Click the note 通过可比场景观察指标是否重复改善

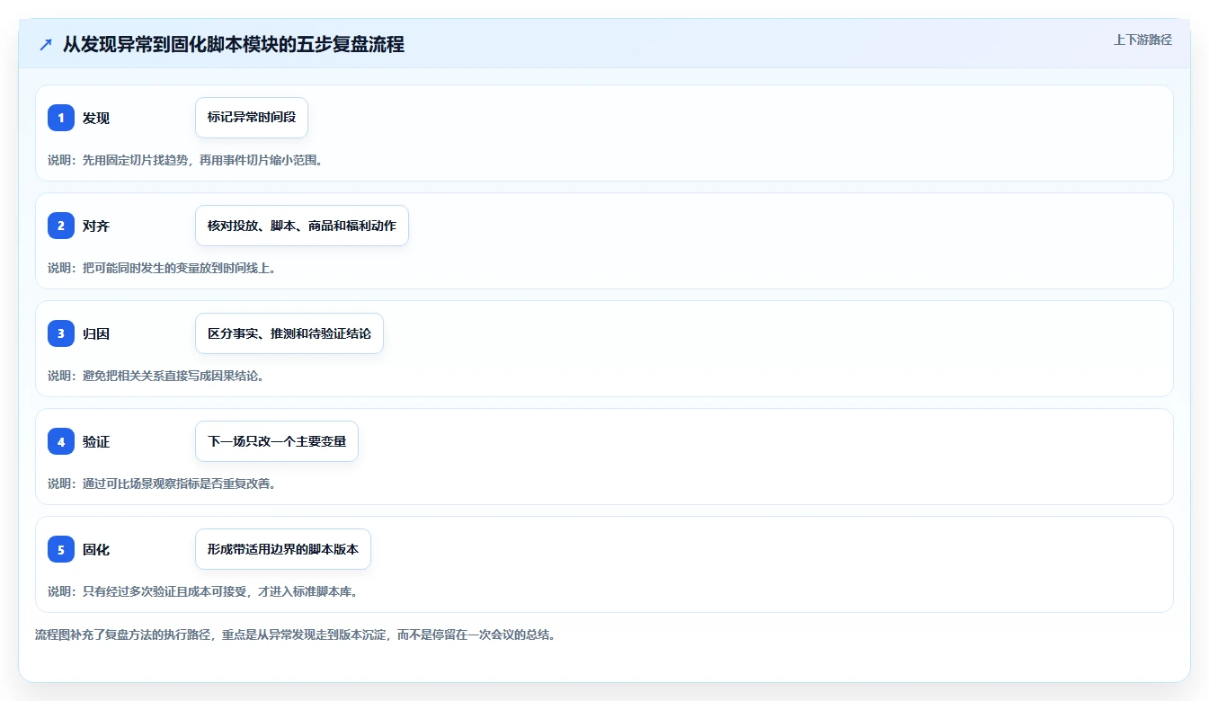tap(179, 484)
